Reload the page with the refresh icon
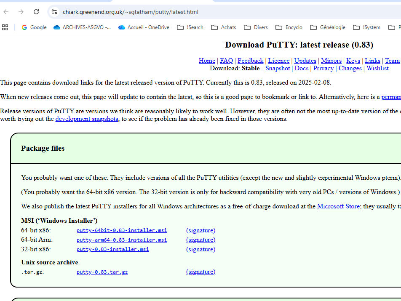 click(x=36, y=12)
